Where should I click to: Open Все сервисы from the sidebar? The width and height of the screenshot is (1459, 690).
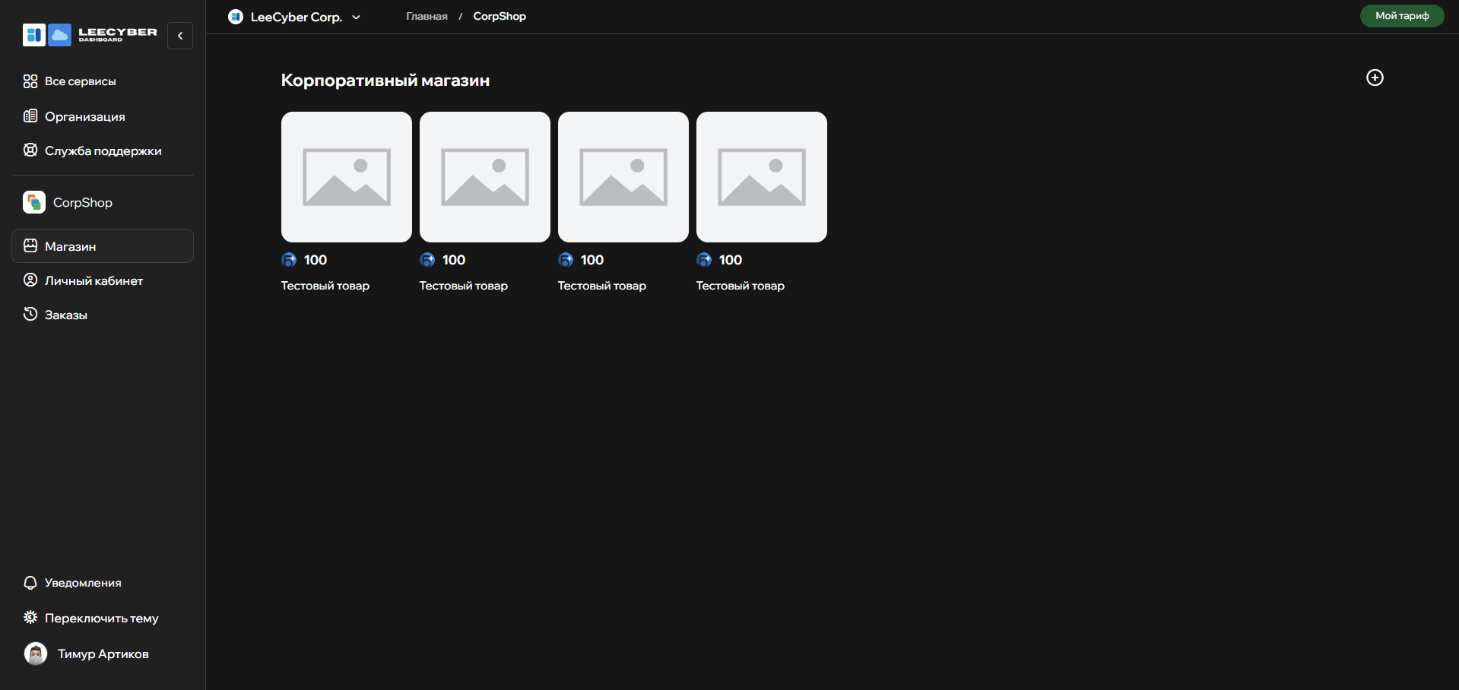(80, 81)
